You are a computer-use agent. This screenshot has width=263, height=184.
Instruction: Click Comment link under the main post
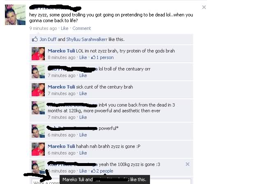[x=81, y=28]
